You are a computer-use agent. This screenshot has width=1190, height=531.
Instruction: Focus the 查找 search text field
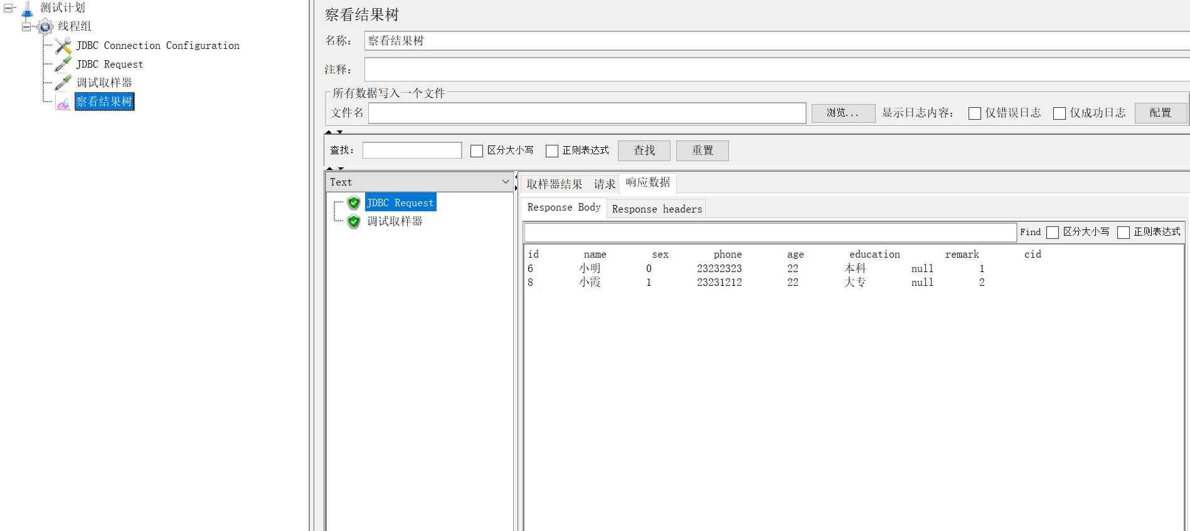(412, 150)
